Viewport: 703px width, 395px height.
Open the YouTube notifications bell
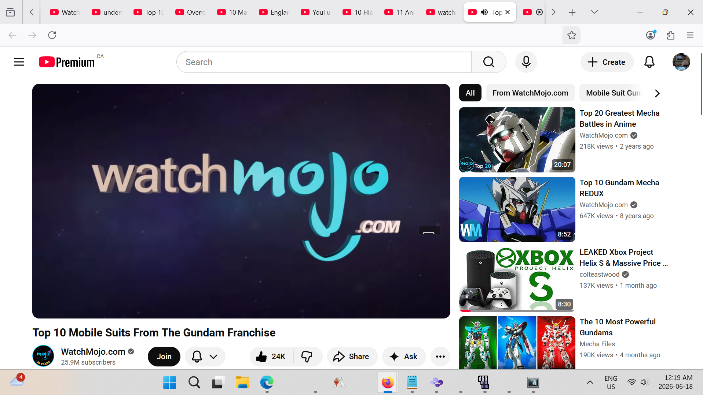click(649, 62)
